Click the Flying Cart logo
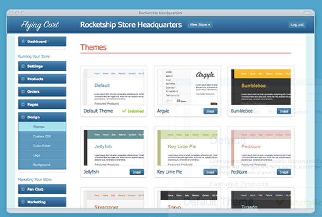Viewport: 322px width, 217px height. [x=40, y=25]
